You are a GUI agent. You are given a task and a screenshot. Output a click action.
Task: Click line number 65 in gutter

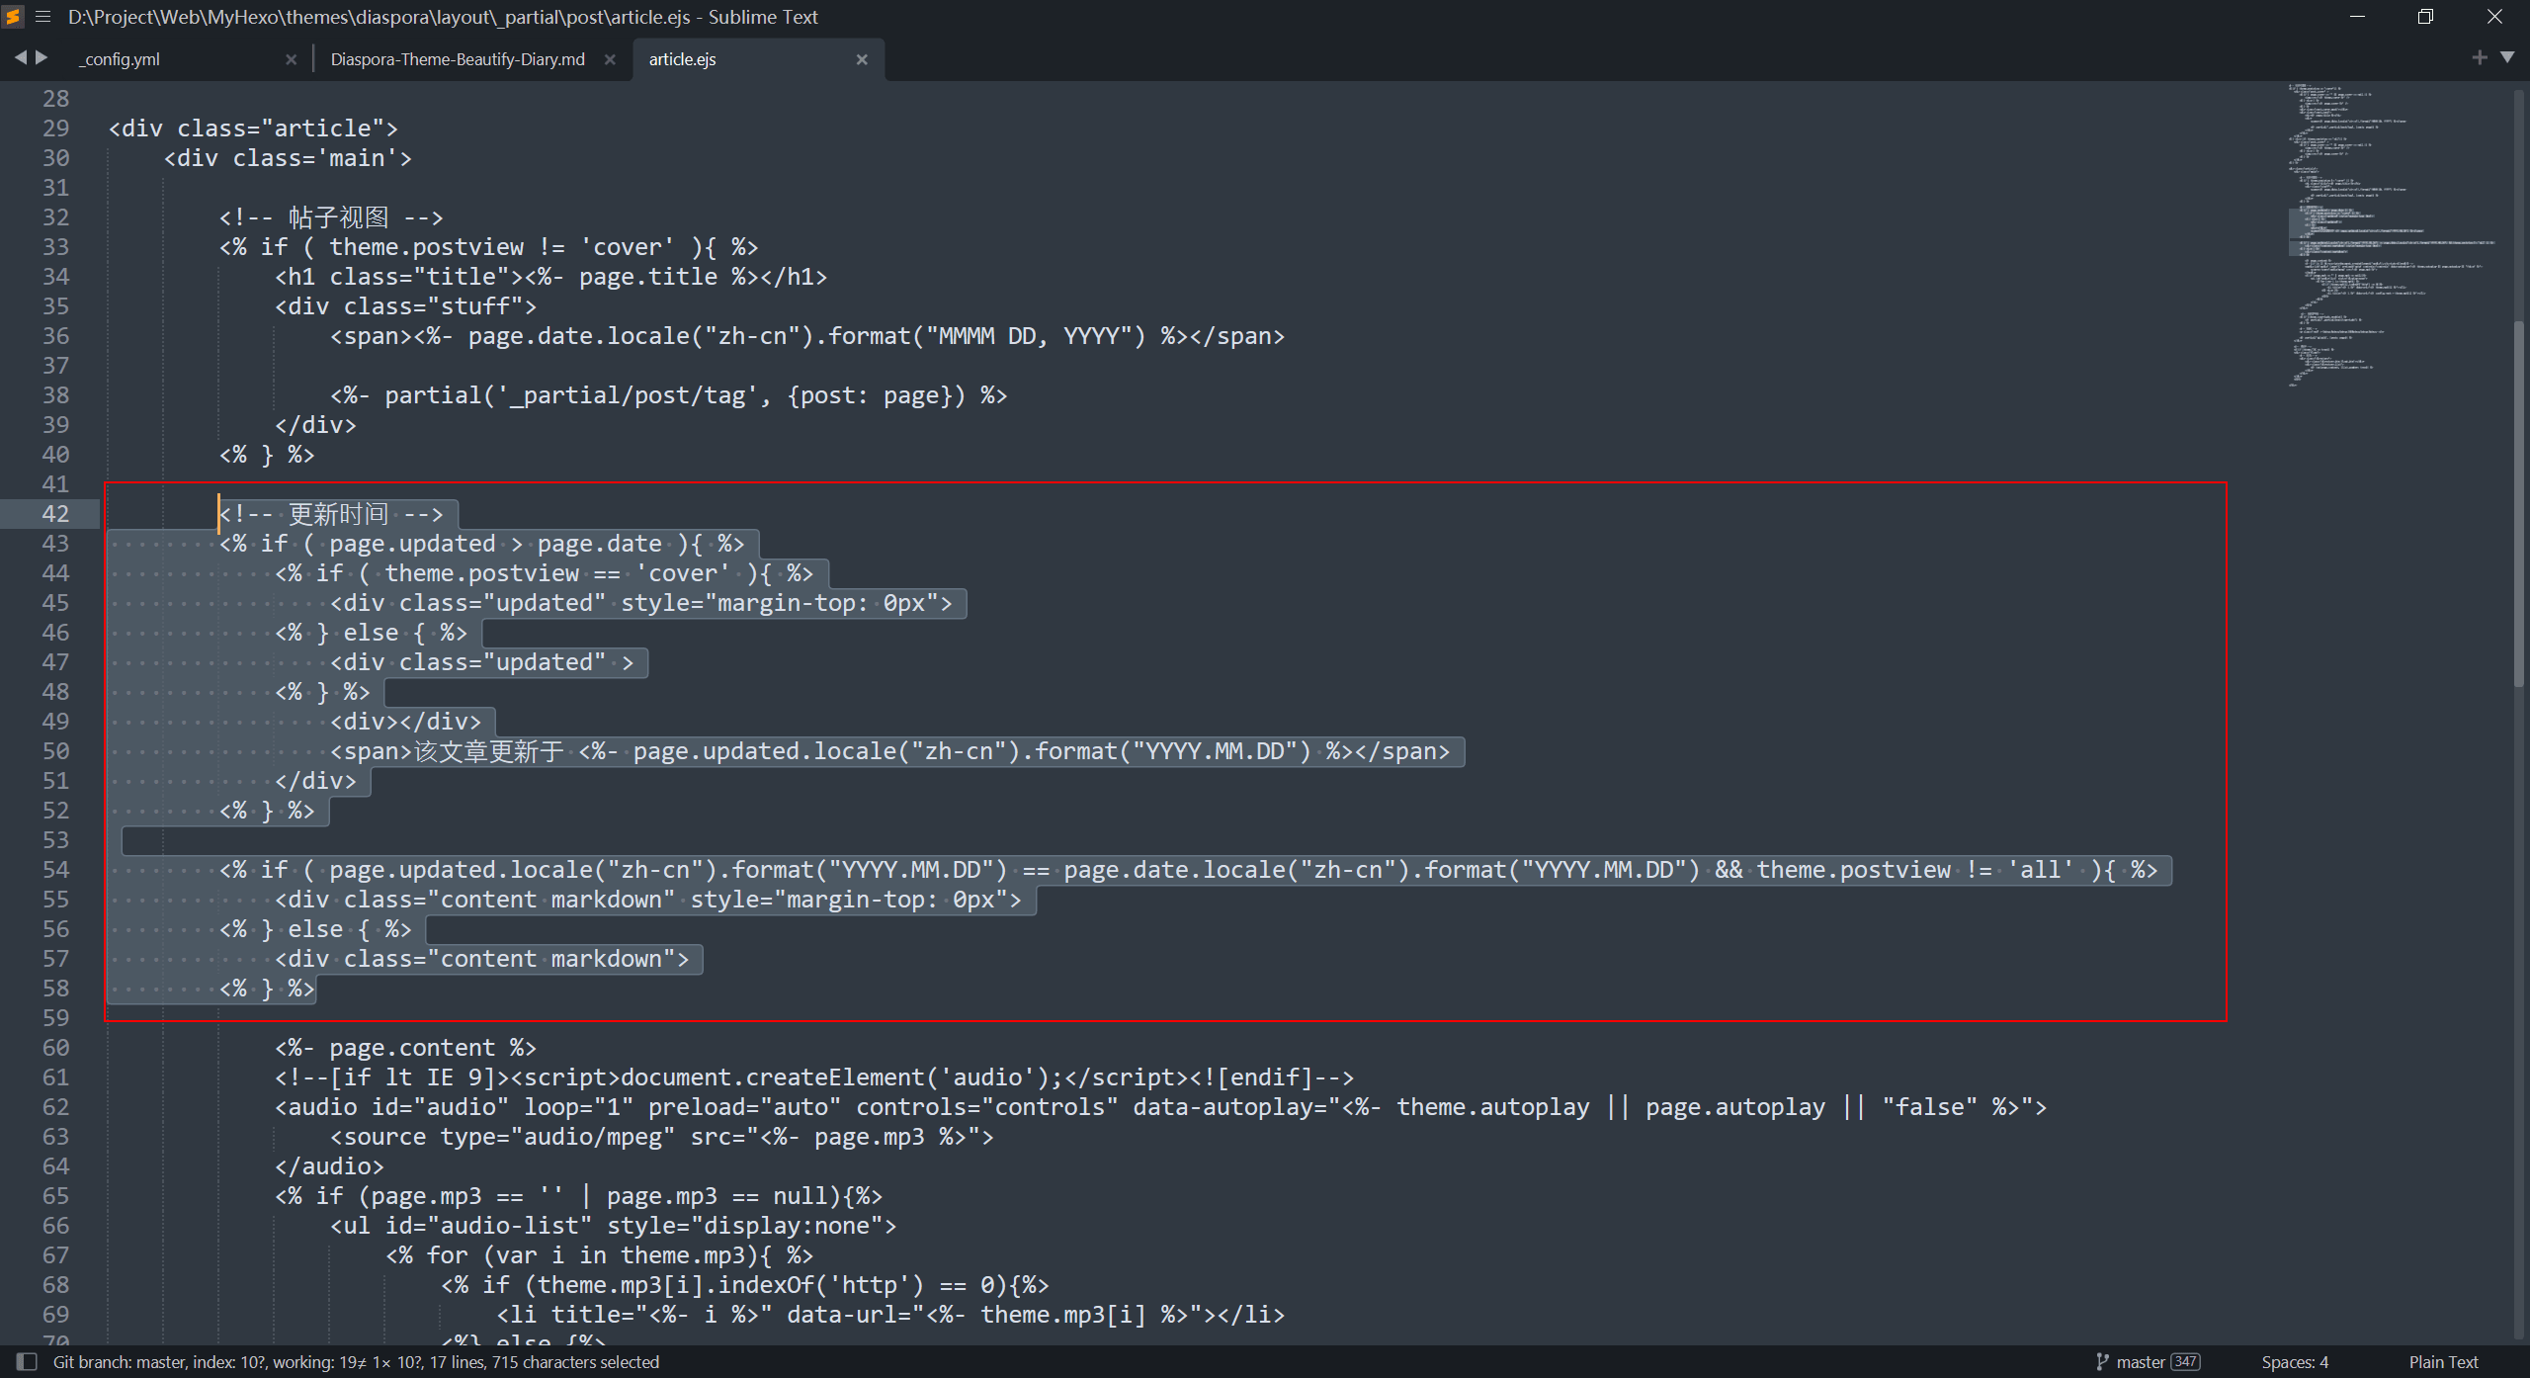(55, 1196)
